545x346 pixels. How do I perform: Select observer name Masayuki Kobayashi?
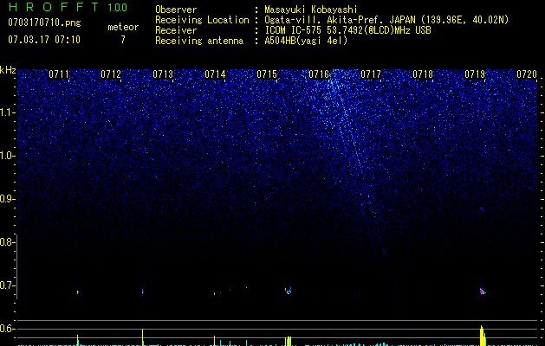[x=311, y=10]
